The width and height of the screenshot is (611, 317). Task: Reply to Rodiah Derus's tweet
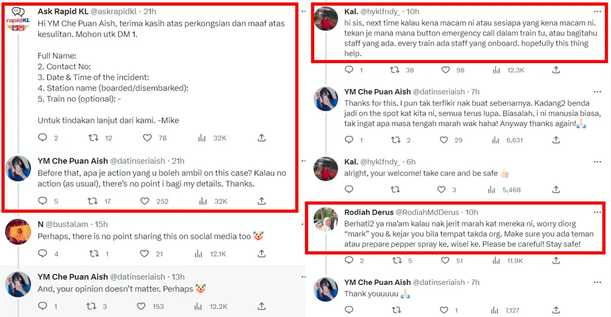[349, 261]
